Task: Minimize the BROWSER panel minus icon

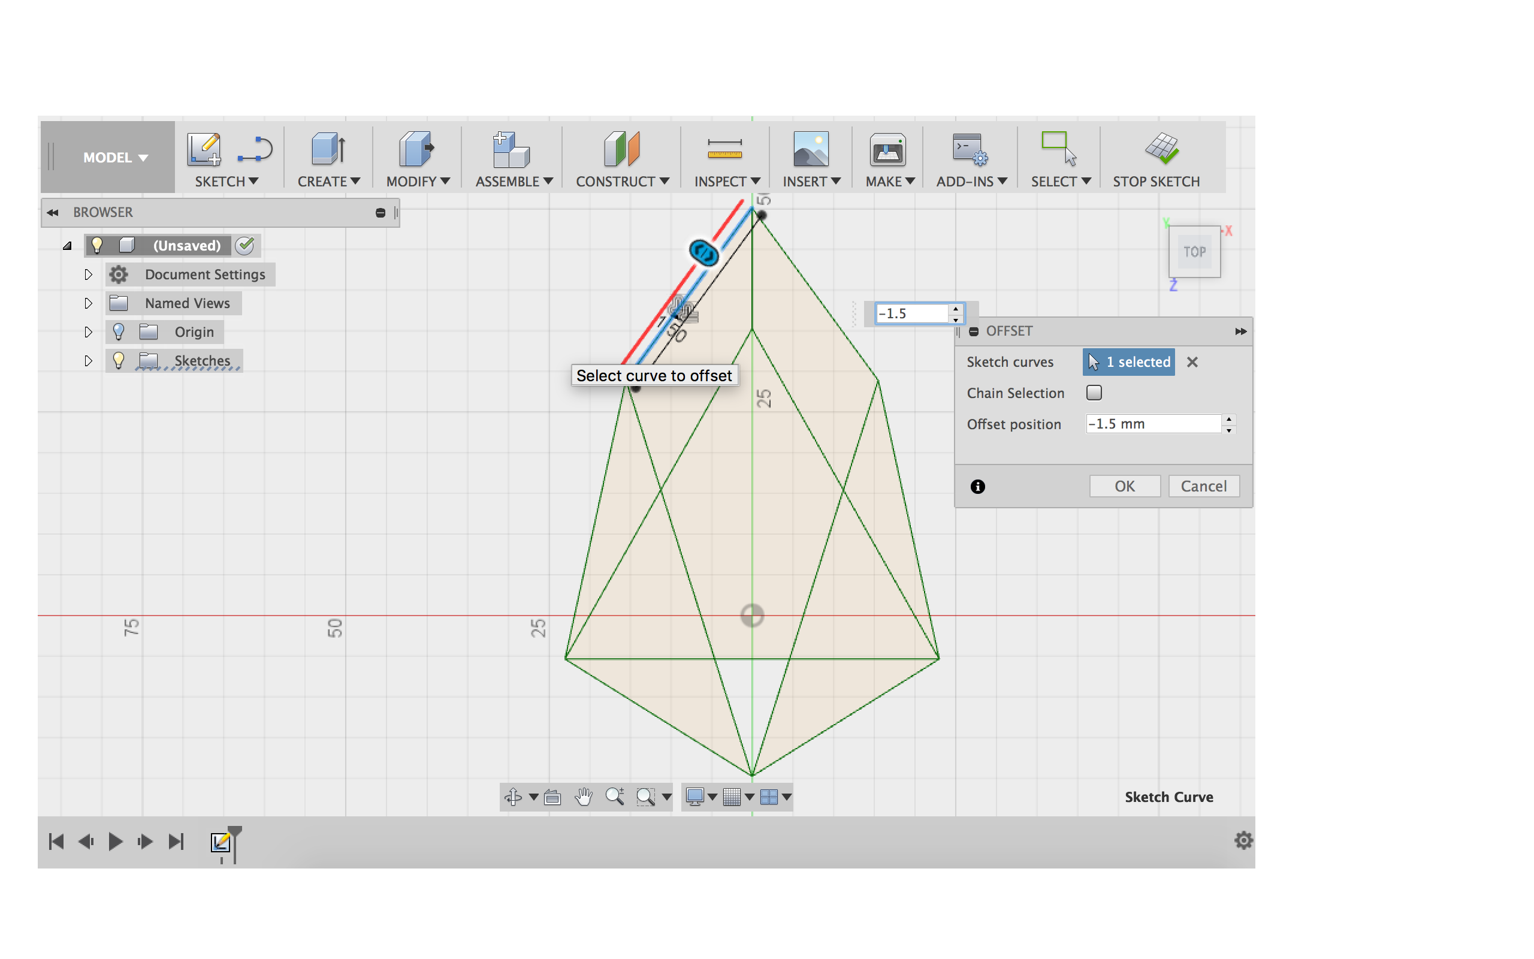Action: (x=381, y=212)
